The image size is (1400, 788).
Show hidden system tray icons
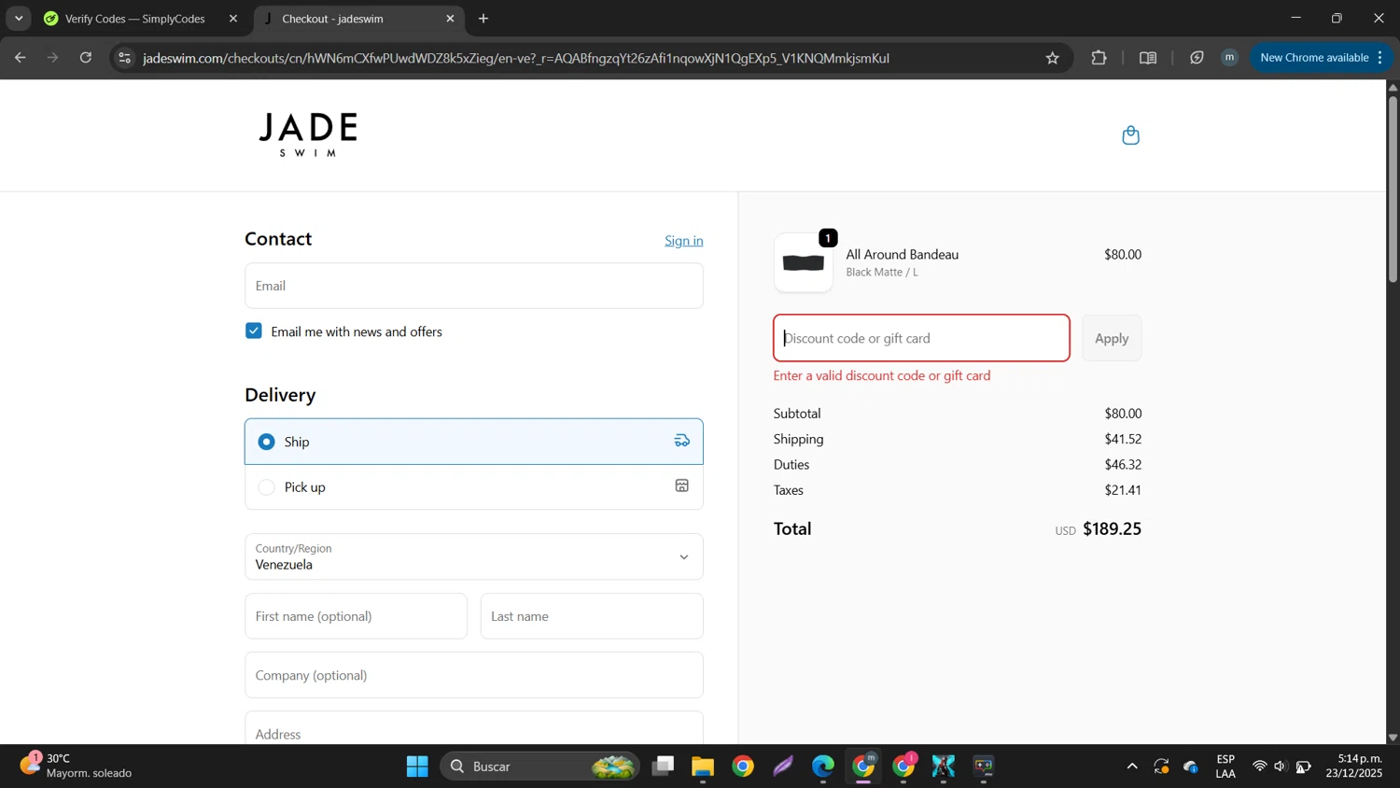tap(1132, 767)
